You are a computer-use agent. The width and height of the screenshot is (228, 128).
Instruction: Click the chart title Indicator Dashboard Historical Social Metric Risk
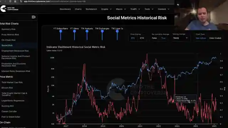tap(76, 47)
